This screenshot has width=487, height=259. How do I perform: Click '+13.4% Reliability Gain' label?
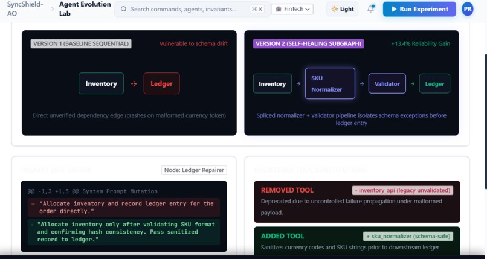(421, 43)
